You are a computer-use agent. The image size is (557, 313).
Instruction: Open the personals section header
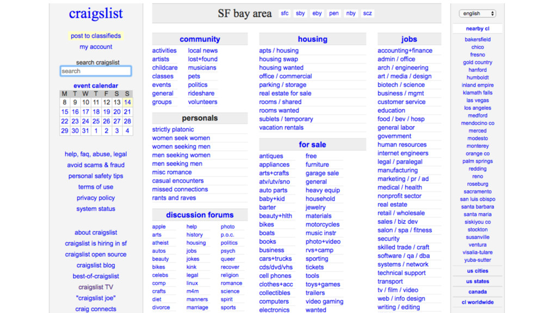coord(200,118)
